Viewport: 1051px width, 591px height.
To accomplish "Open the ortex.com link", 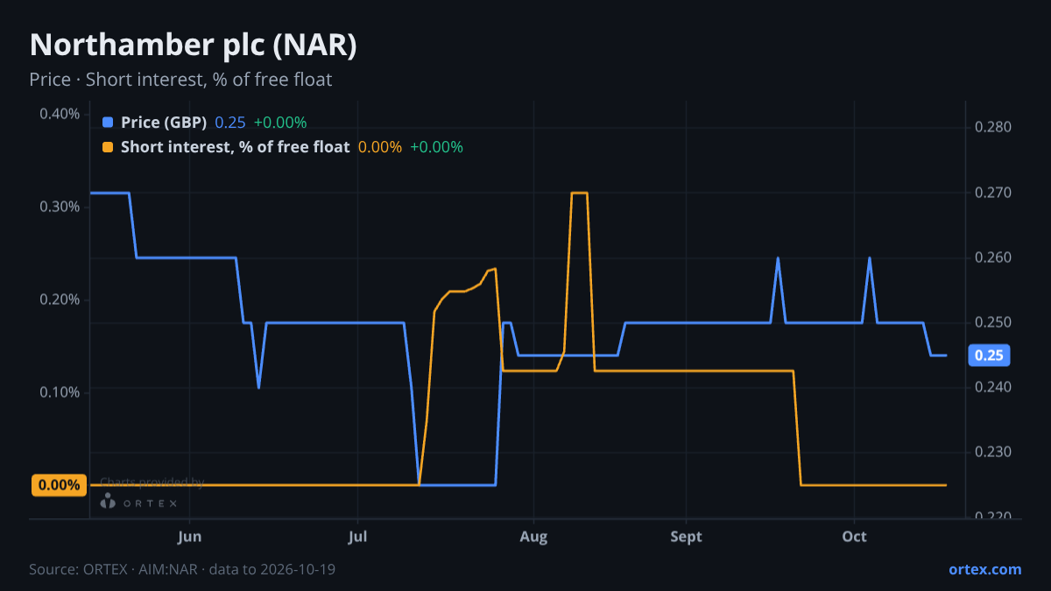I will pyautogui.click(x=985, y=569).
